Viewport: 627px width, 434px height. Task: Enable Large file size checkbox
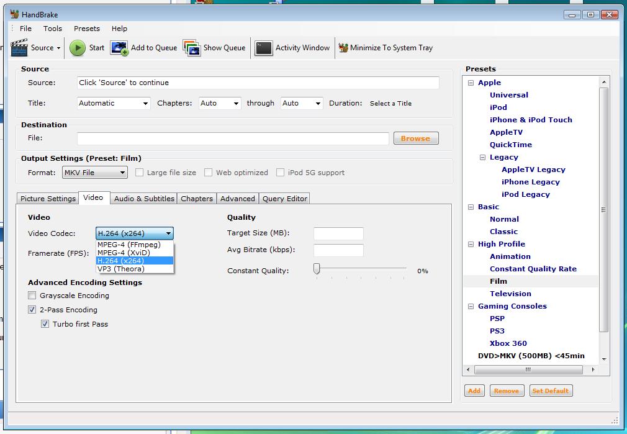(x=139, y=173)
